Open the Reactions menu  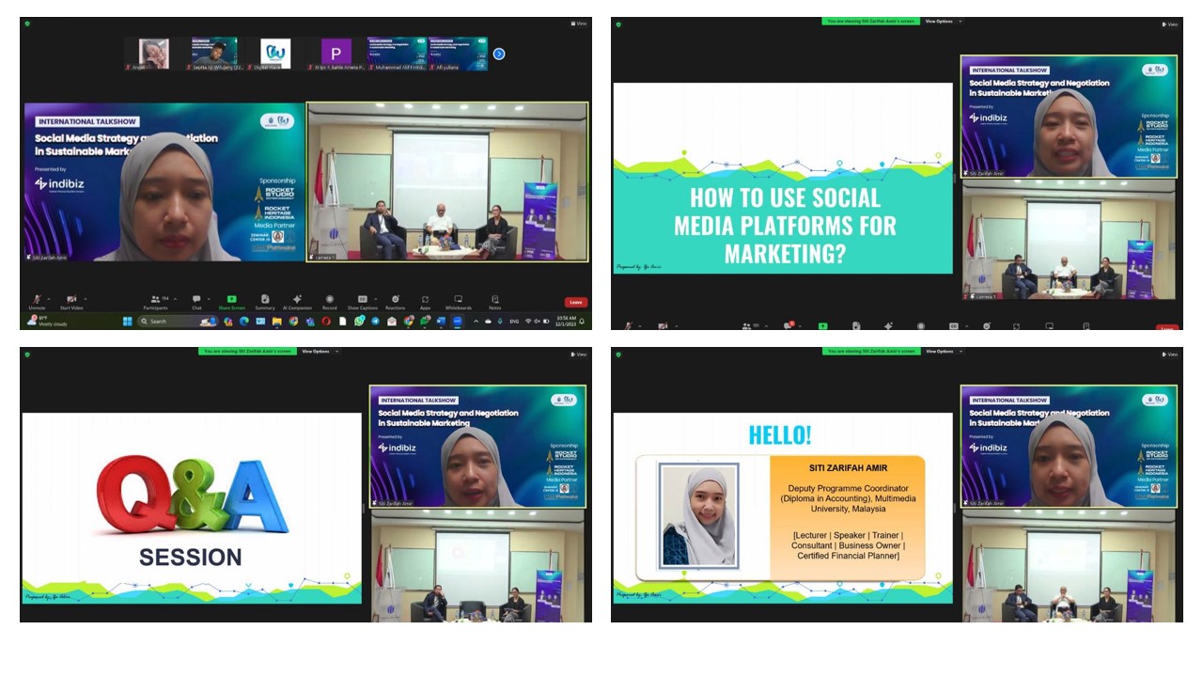[x=395, y=302]
